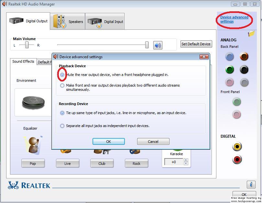Viewport: 262px width, 203px height.
Task: Apply the Rock equalizer preset
Action: pos(136,164)
